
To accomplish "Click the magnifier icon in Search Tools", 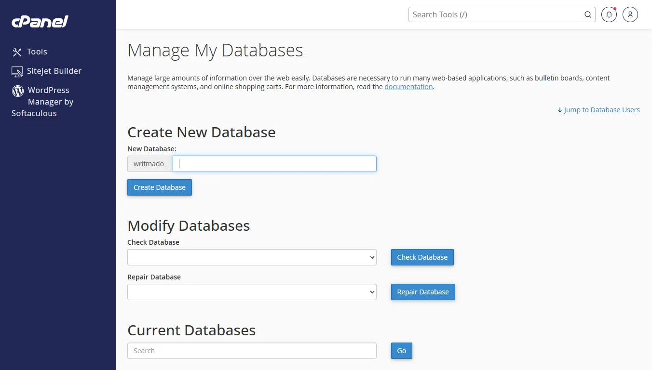I will tap(588, 14).
